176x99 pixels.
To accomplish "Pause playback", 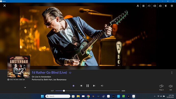I will pyautogui.click(x=87, y=86).
